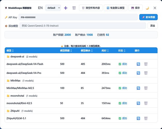Click the box icon beside 添加模型

pos(6,26)
